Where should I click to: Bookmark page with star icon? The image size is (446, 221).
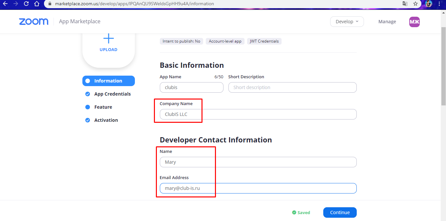coord(415,4)
